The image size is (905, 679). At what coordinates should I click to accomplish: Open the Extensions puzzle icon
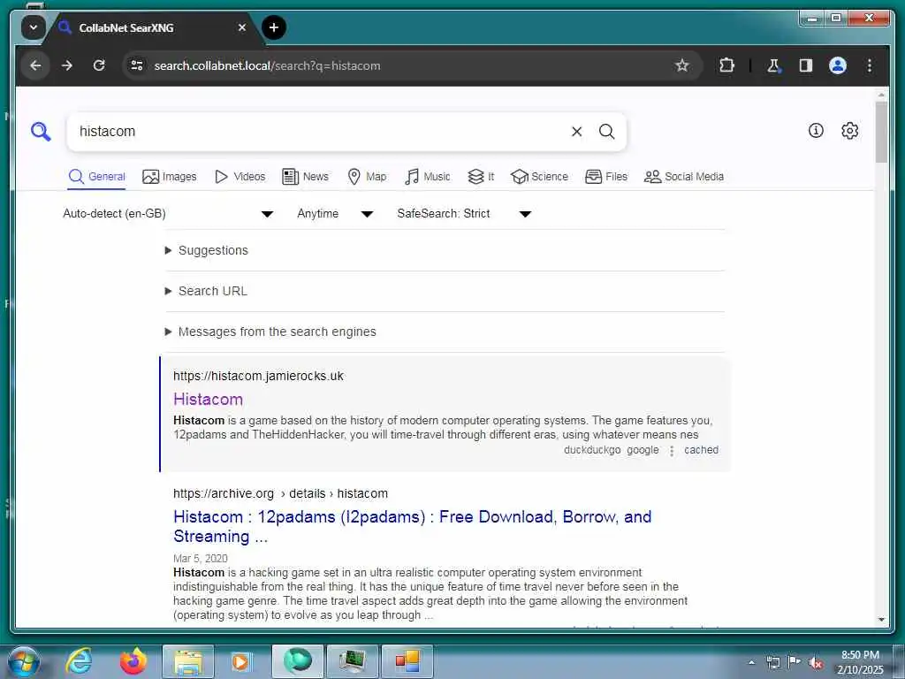(726, 65)
